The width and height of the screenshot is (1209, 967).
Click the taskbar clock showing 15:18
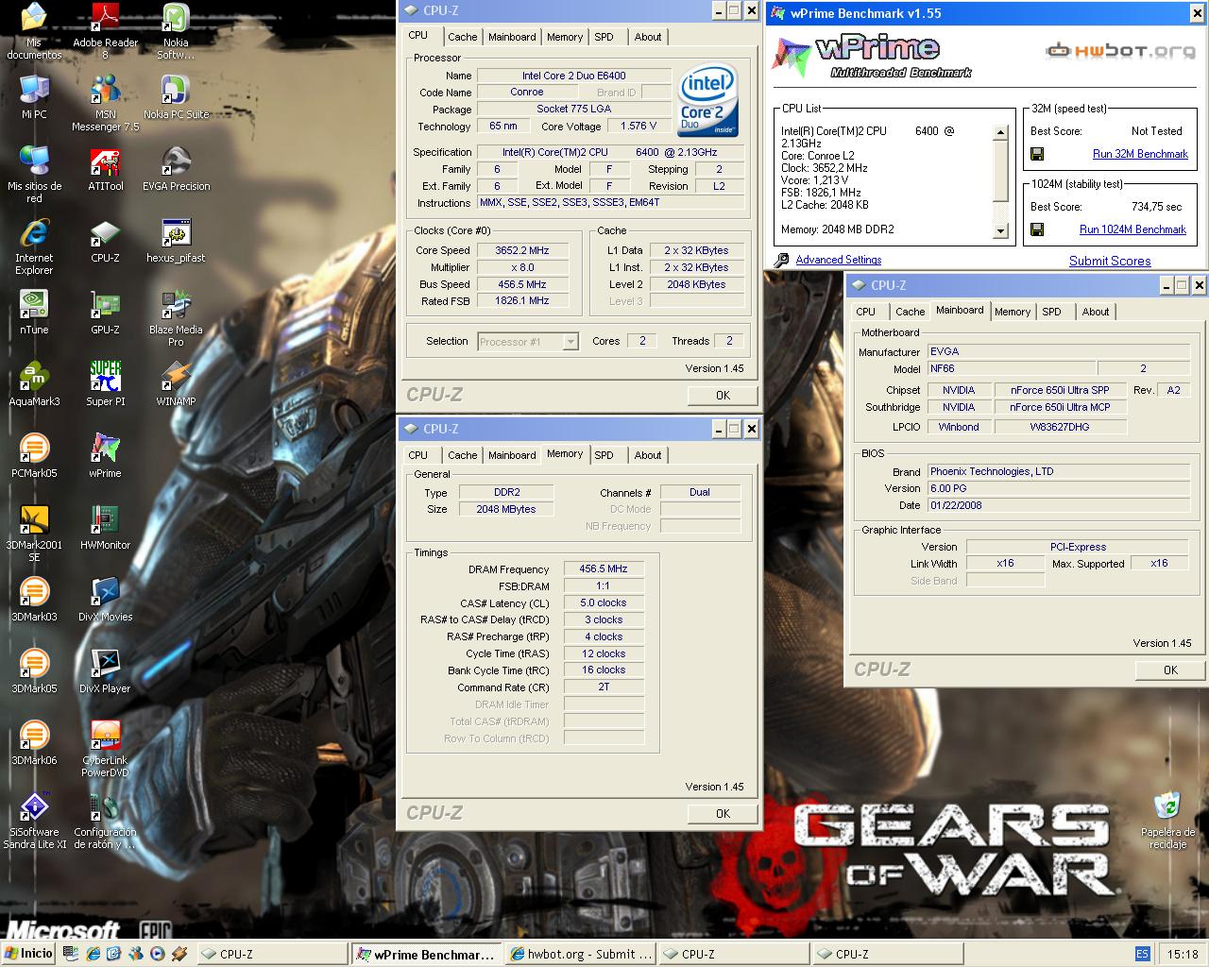coord(1183,955)
